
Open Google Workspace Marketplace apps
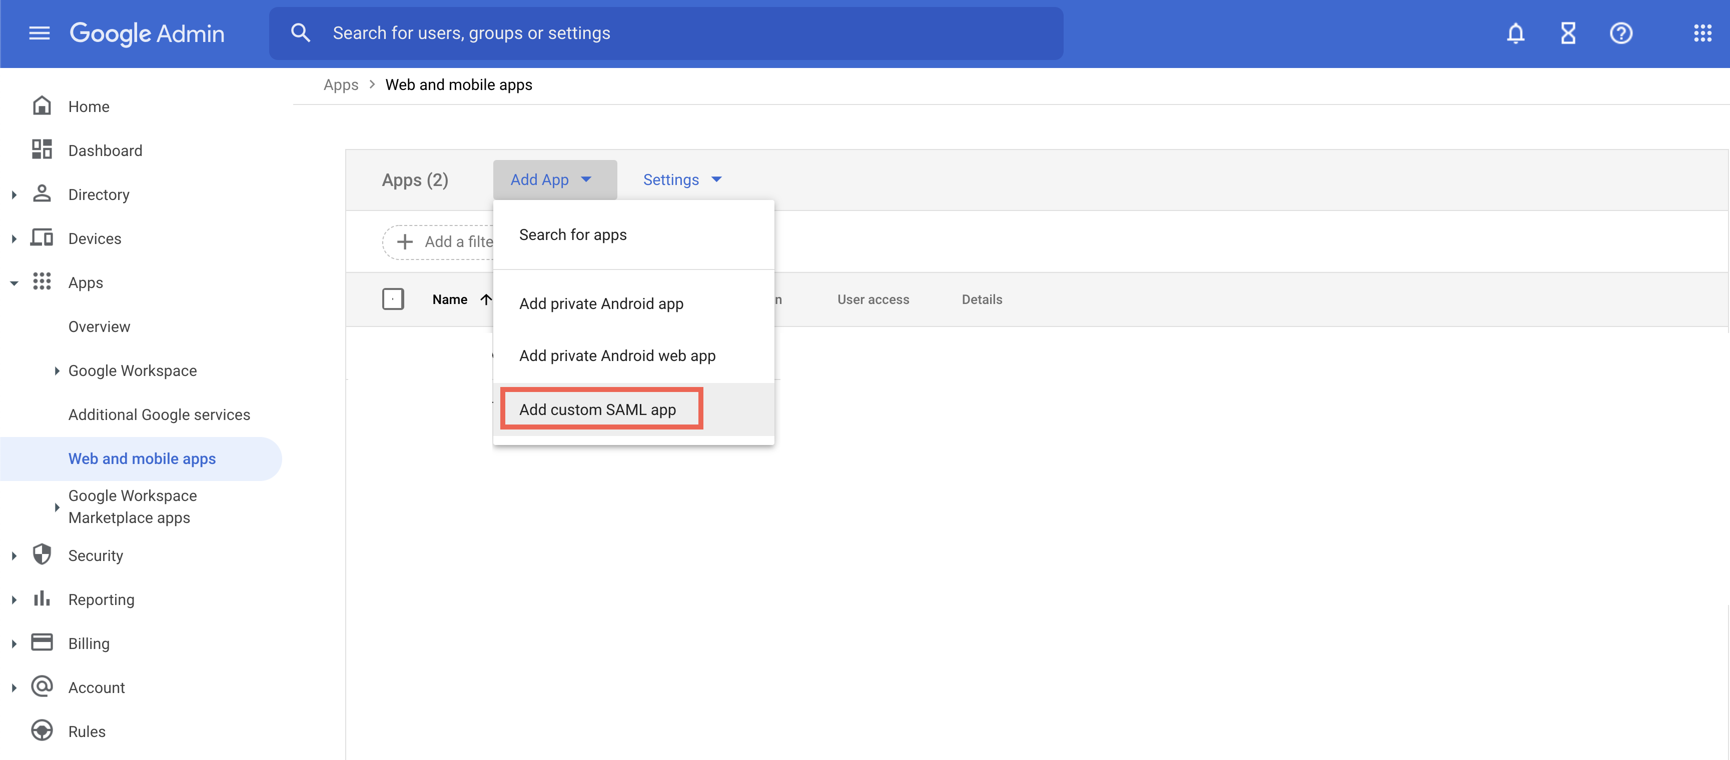coord(133,506)
